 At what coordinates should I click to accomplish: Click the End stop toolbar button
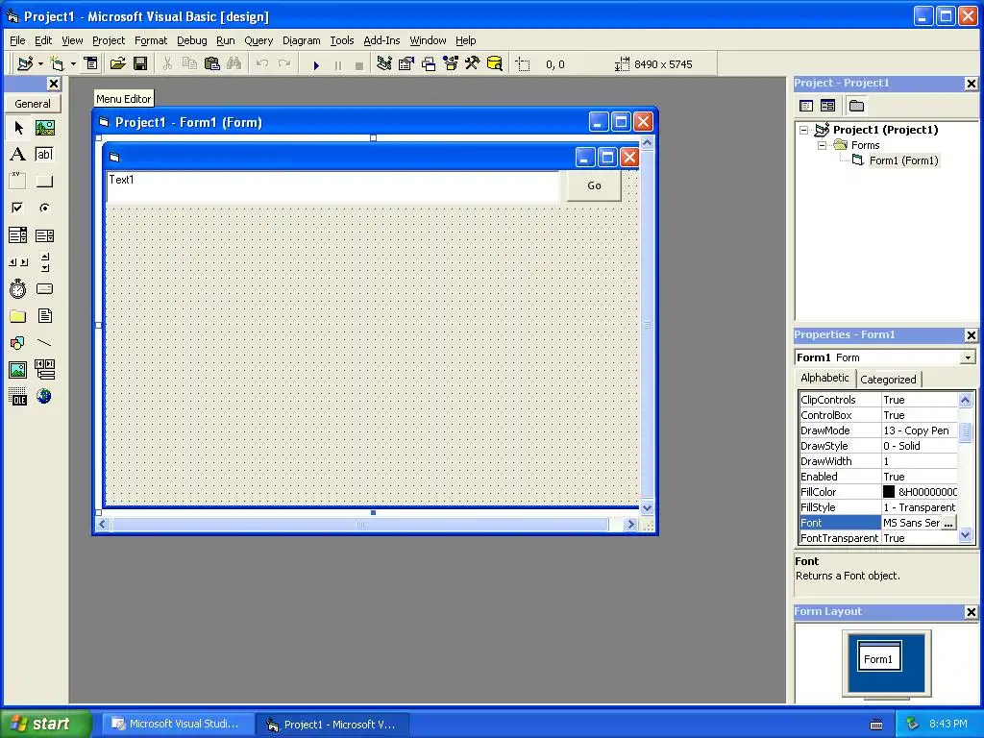pos(359,64)
